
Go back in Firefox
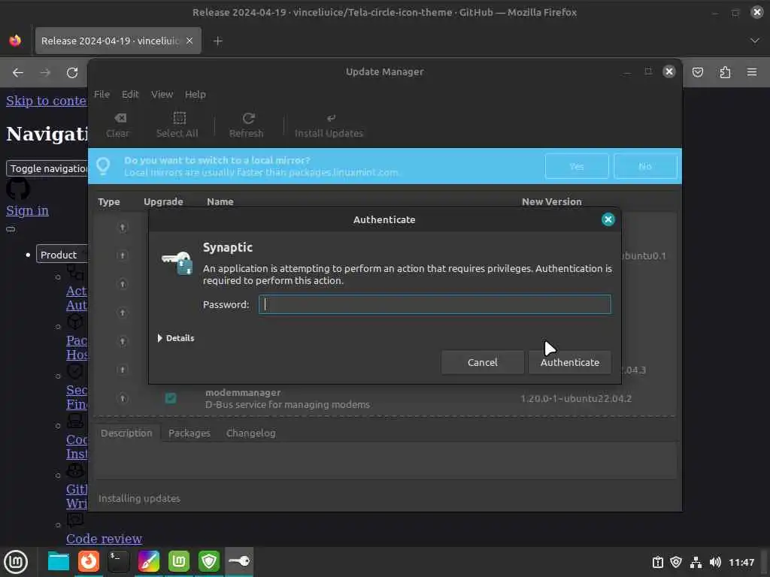click(18, 73)
